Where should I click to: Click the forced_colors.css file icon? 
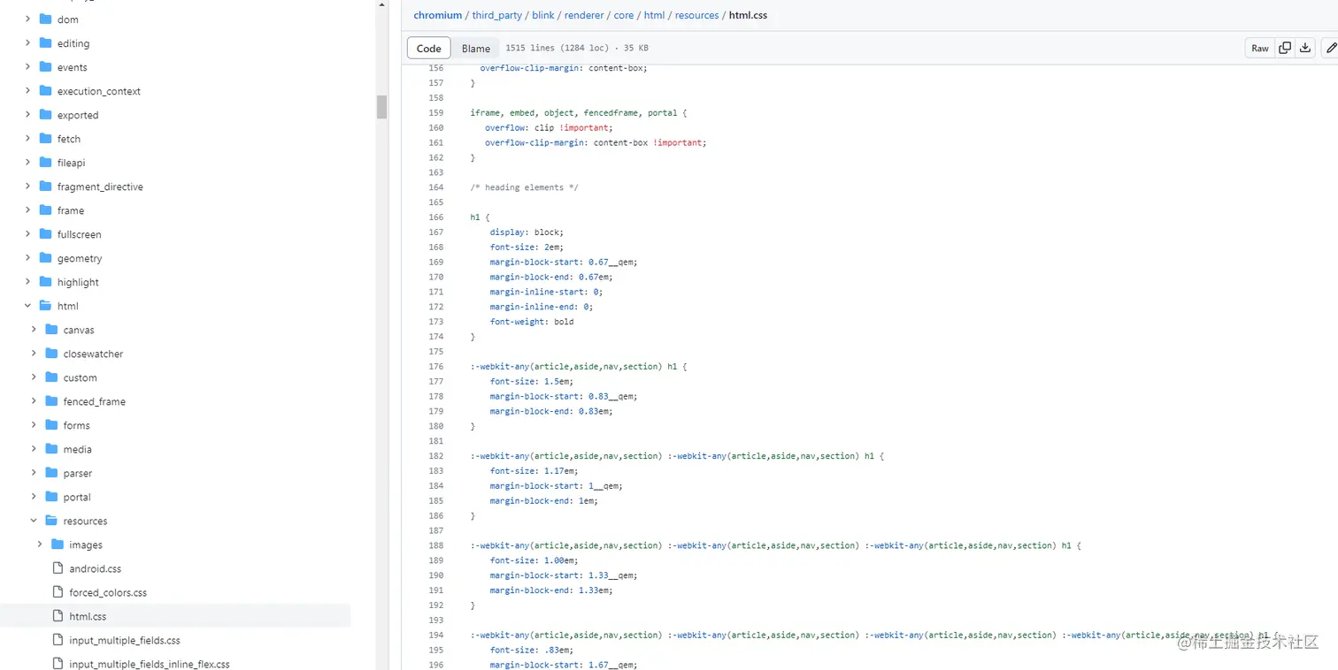[58, 592]
